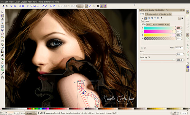This screenshot has height=115, width=190.
Task: Increase the Blur value stepper
Action: tap(184, 54)
